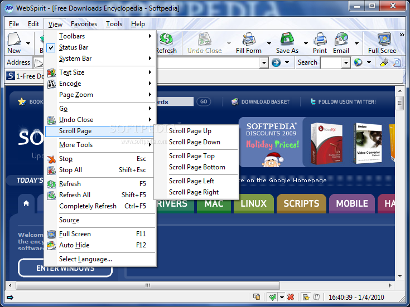This screenshot has height=307, width=410.
Task: Click the vertical scrollbar thumb
Action: click(399, 103)
